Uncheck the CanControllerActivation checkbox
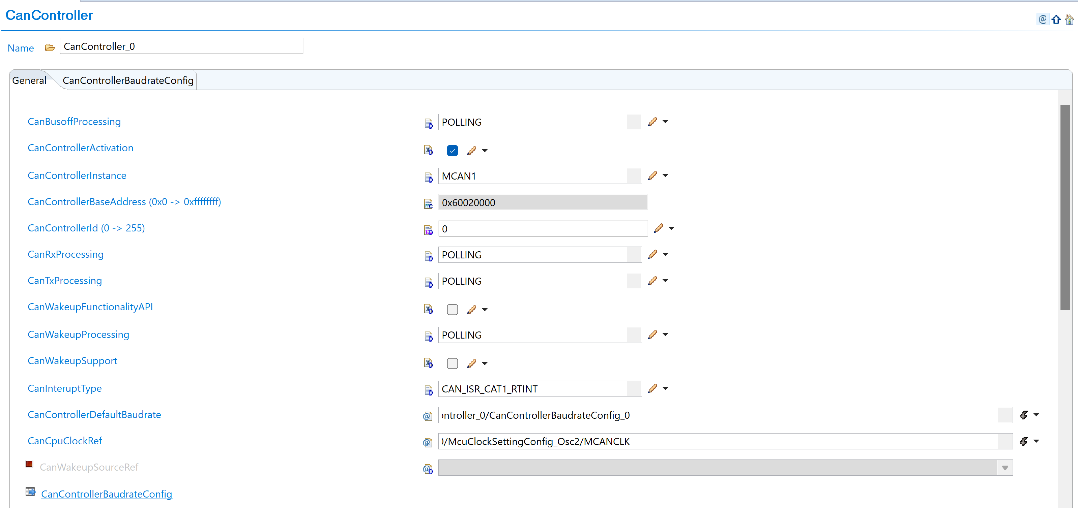Viewport: 1078px width, 508px height. pyautogui.click(x=452, y=151)
